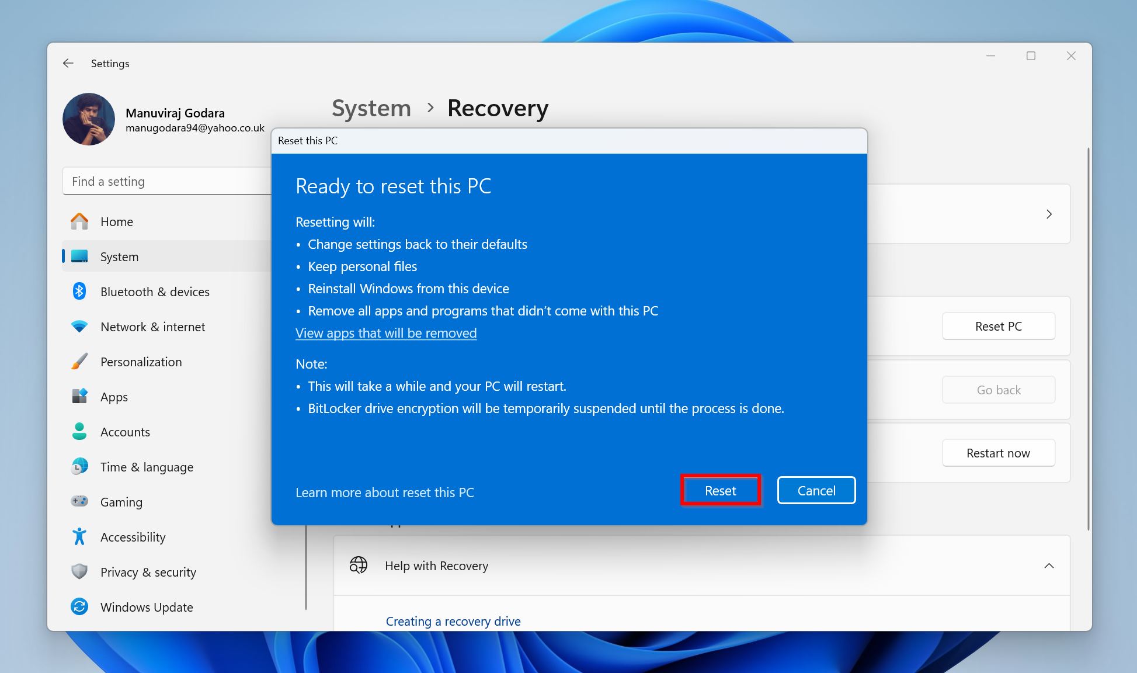Open the Find a setting search field

point(158,181)
